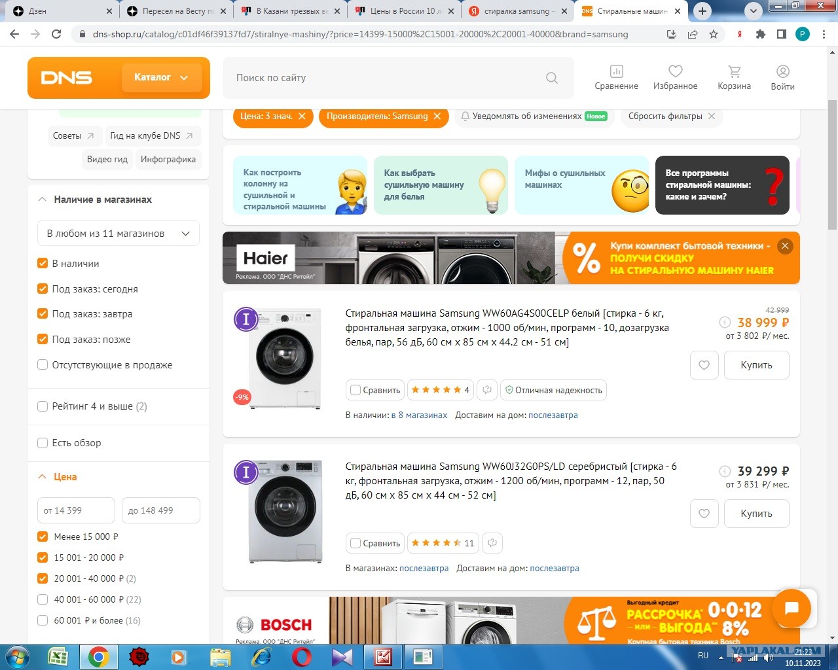
Task: Check the 40 001 - 60 000 ₽ price filter
Action: 43,599
